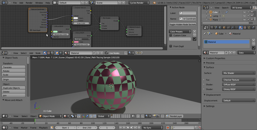Open the Render menu in the top bar
The image size is (257, 130).
point(29,3)
